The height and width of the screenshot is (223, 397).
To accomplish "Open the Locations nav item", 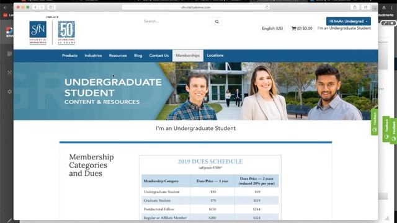I will tap(215, 55).
